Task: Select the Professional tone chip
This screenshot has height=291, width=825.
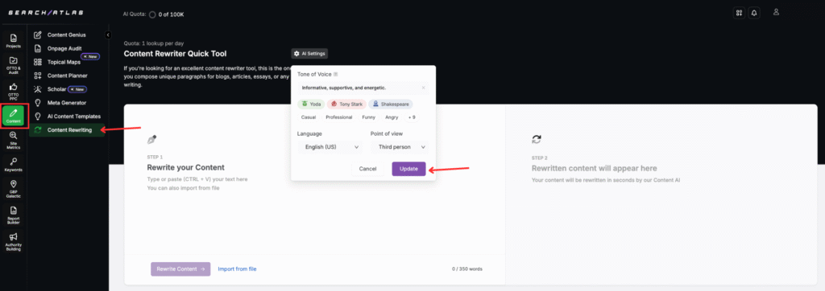Action: [339, 117]
